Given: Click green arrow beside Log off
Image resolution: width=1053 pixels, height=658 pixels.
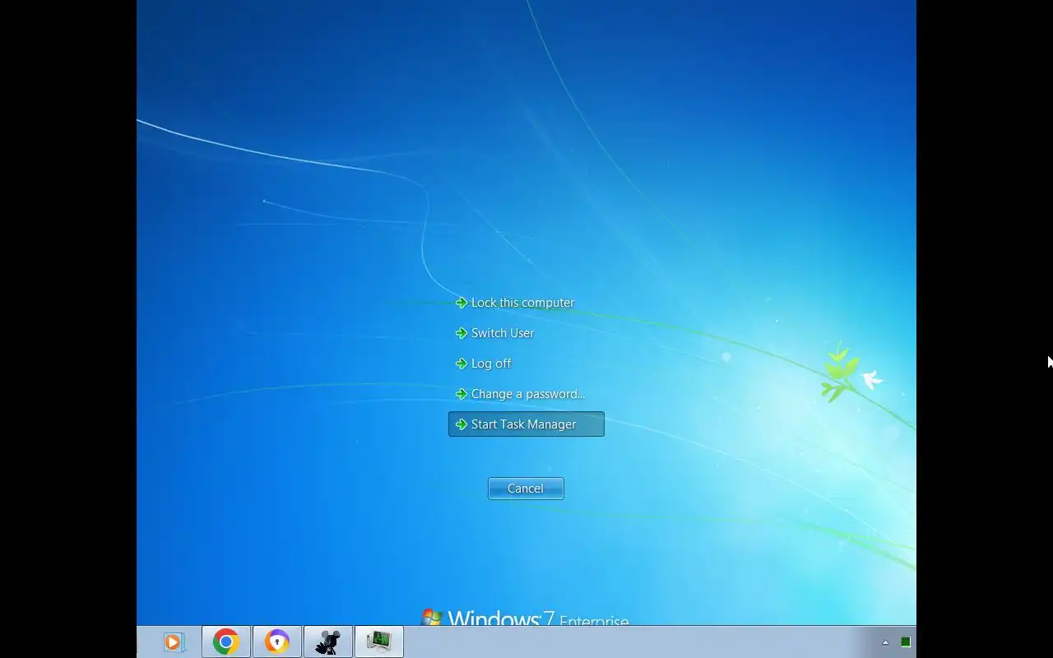Looking at the screenshot, I should (462, 364).
